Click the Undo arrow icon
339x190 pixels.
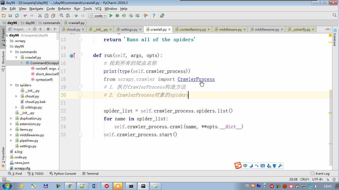(x=25, y=16)
